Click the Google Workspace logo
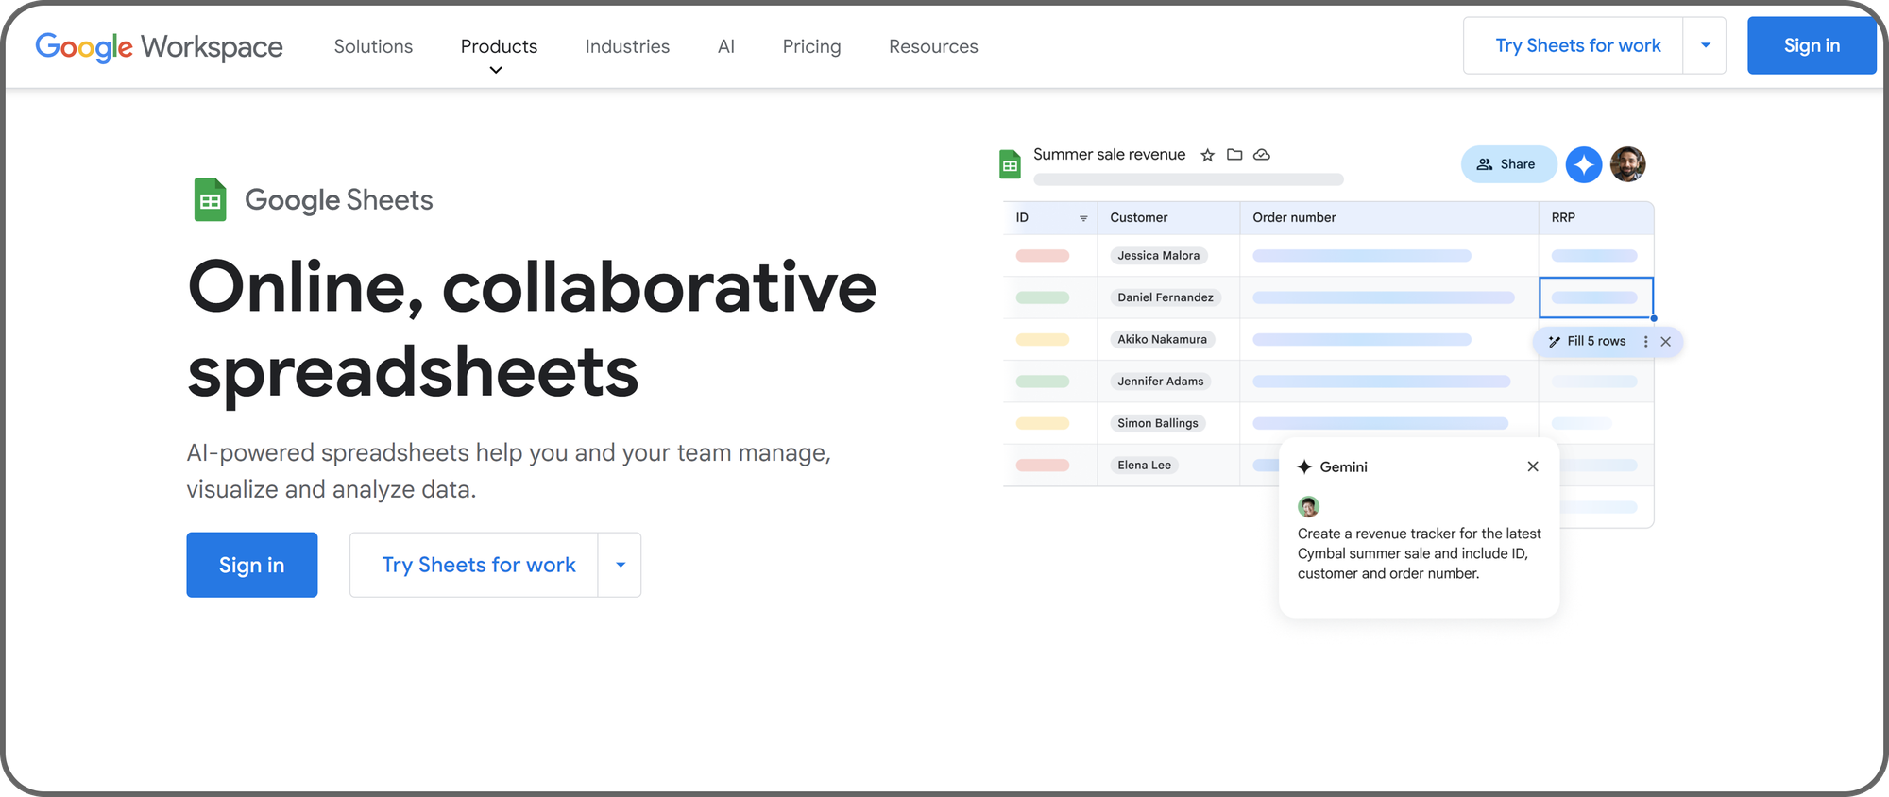Image resolution: width=1889 pixels, height=797 pixels. (x=159, y=46)
